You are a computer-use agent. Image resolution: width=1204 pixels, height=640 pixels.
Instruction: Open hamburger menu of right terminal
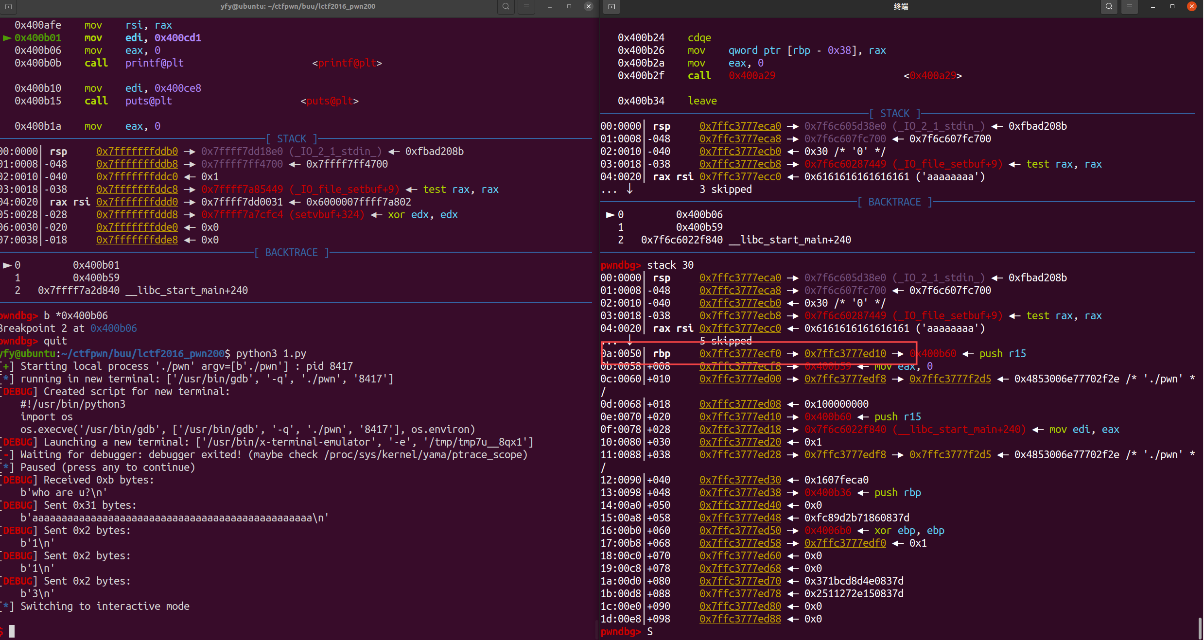pyautogui.click(x=1130, y=7)
